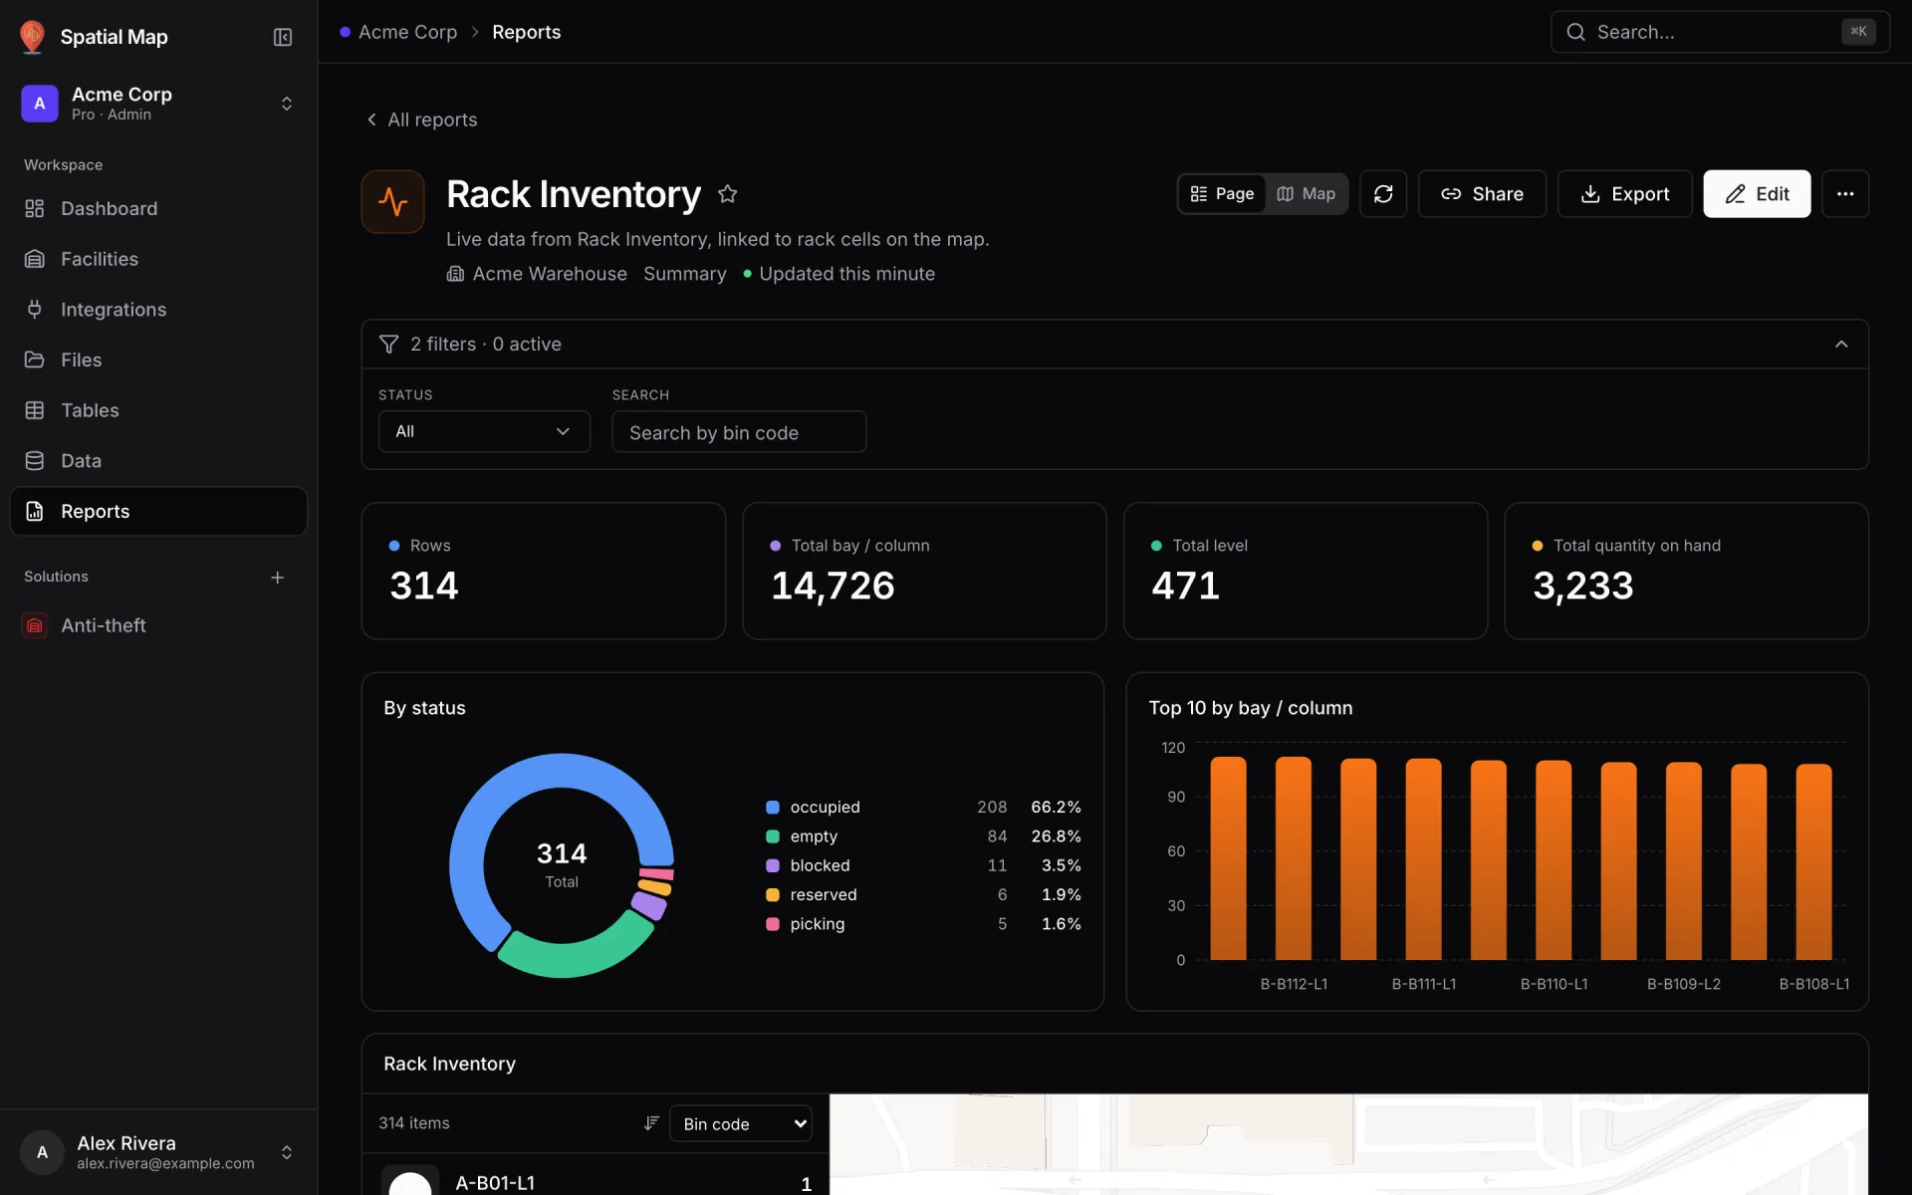Switch to Map view

click(x=1306, y=194)
